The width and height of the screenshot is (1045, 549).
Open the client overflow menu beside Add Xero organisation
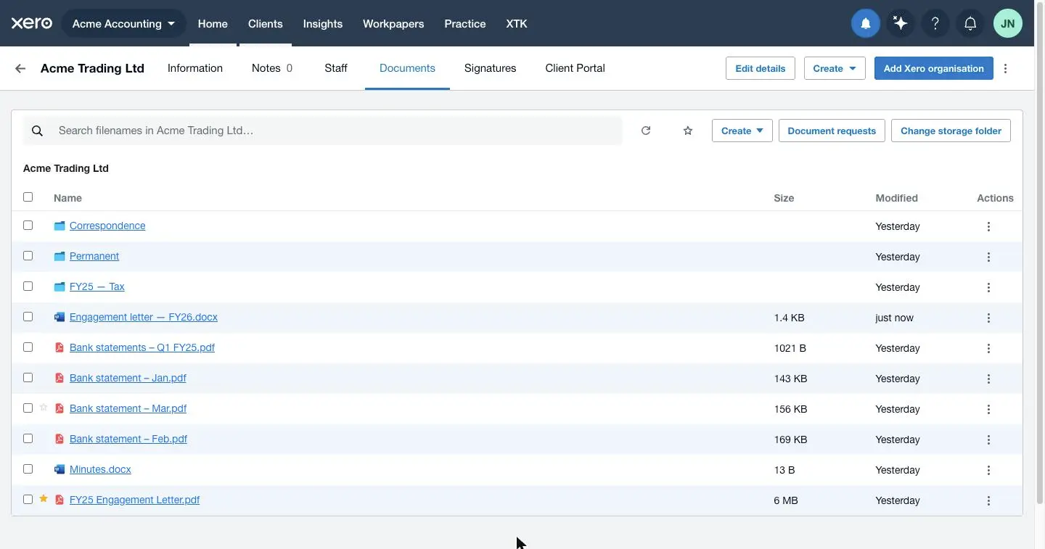(1005, 68)
